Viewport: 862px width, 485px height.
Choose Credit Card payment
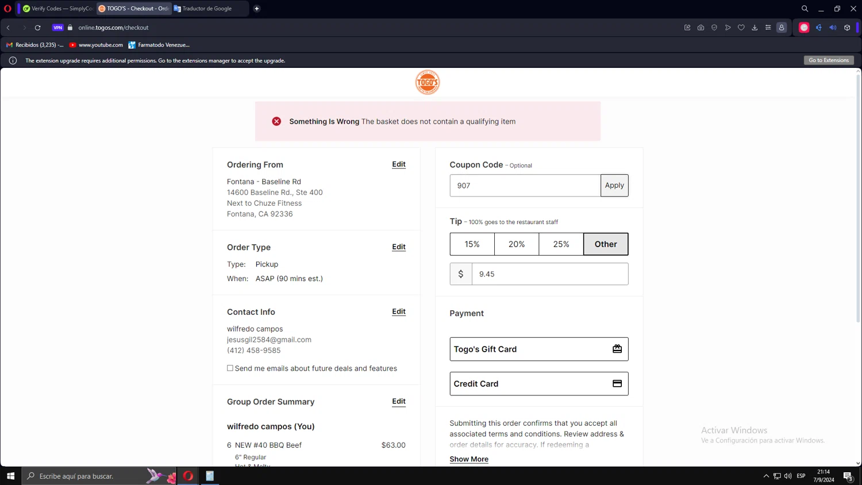539,384
